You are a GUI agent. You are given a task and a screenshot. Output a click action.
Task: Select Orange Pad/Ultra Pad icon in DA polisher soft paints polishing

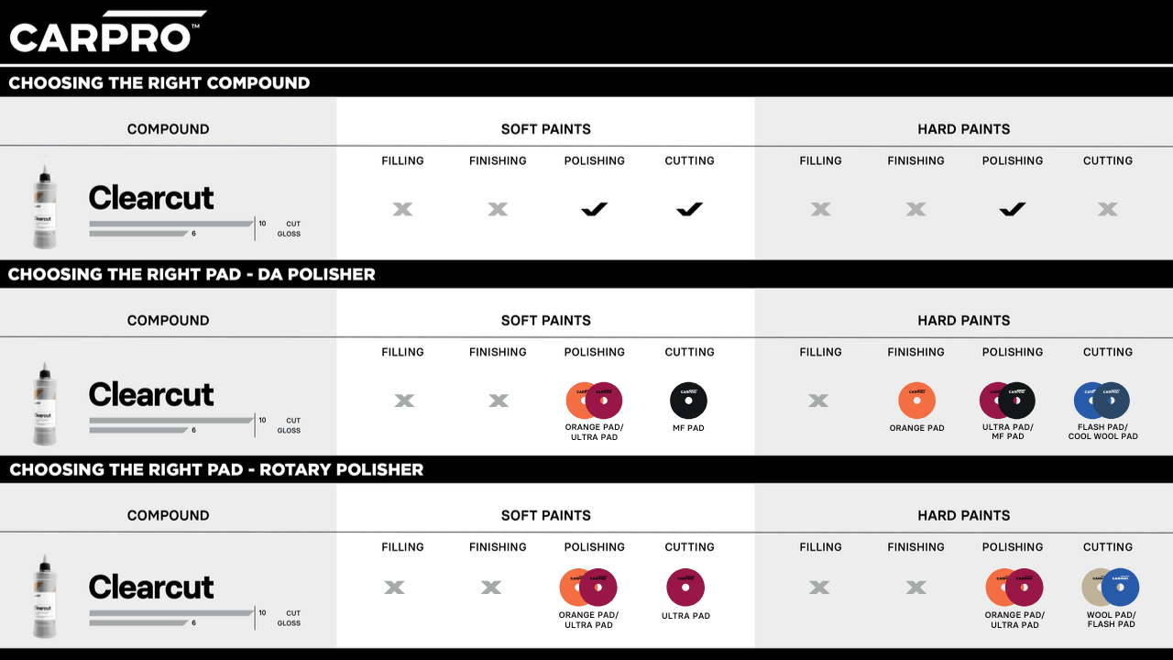pos(594,401)
